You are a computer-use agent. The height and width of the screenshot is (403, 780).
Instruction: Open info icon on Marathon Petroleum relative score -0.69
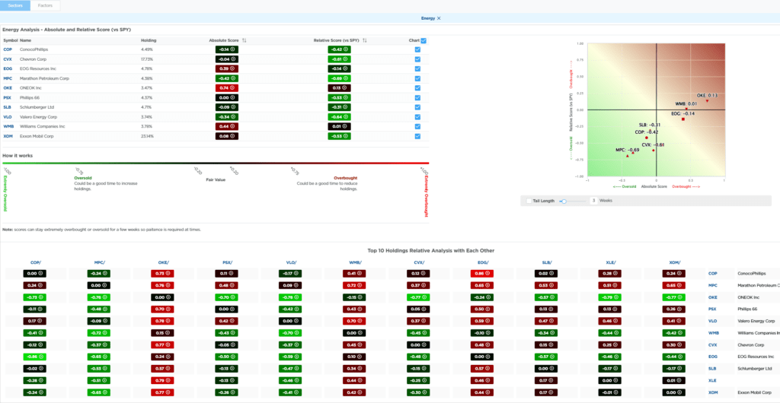(345, 78)
